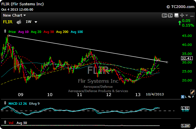The image size is (196, 129).
Task: Click the save chart disk icon
Action: tap(176, 15)
